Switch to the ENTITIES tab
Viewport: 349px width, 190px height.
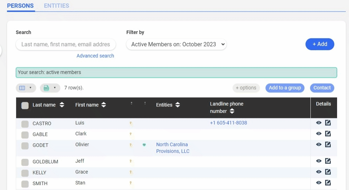(56, 6)
